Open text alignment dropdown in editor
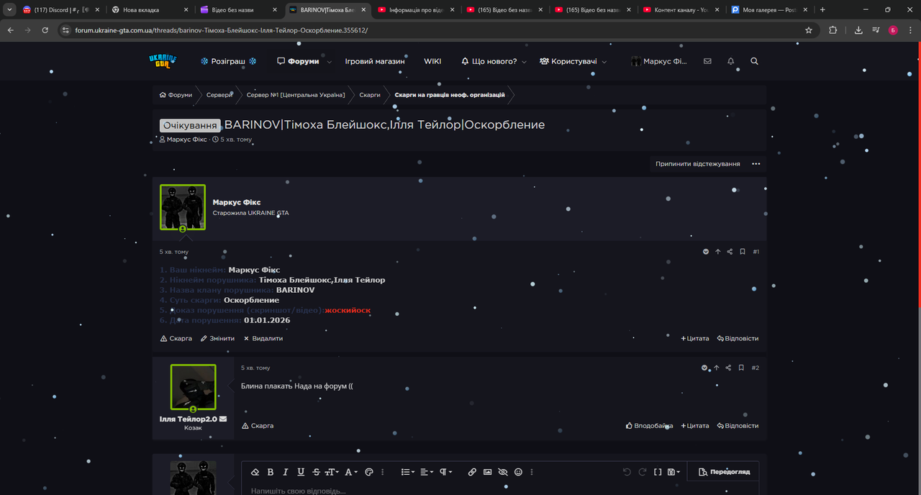The image size is (921, 495). coord(427,472)
